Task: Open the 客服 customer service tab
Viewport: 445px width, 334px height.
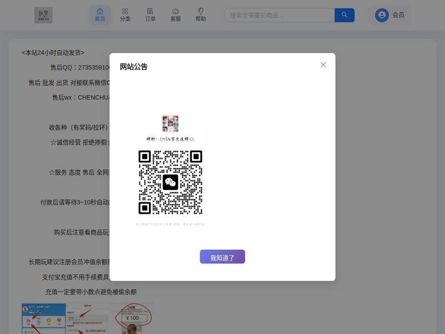Action: point(175,15)
